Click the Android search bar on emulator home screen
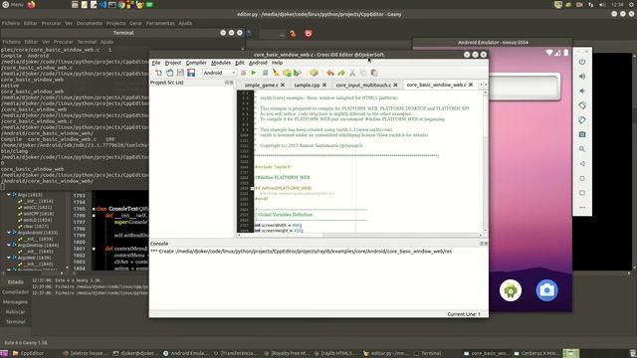The width and height of the screenshot is (637, 358). 525,87
